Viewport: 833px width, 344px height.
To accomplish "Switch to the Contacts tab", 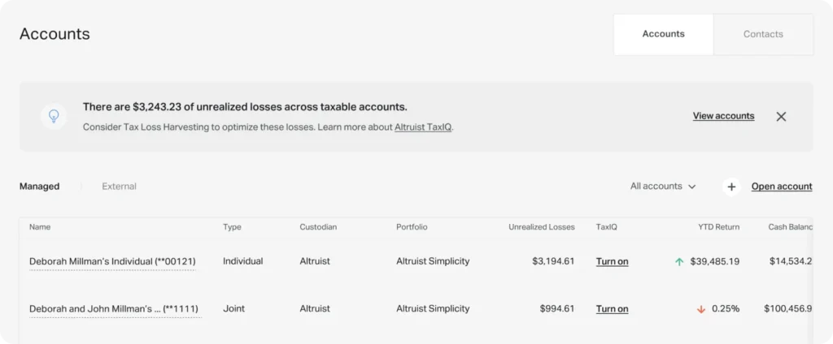I will [763, 34].
